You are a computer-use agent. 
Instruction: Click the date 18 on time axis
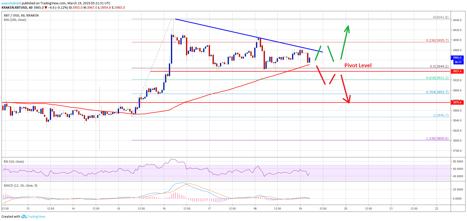[x=255, y=209]
